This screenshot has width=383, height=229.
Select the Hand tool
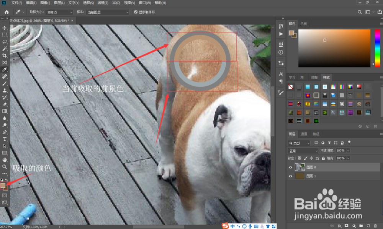[x=4, y=160]
